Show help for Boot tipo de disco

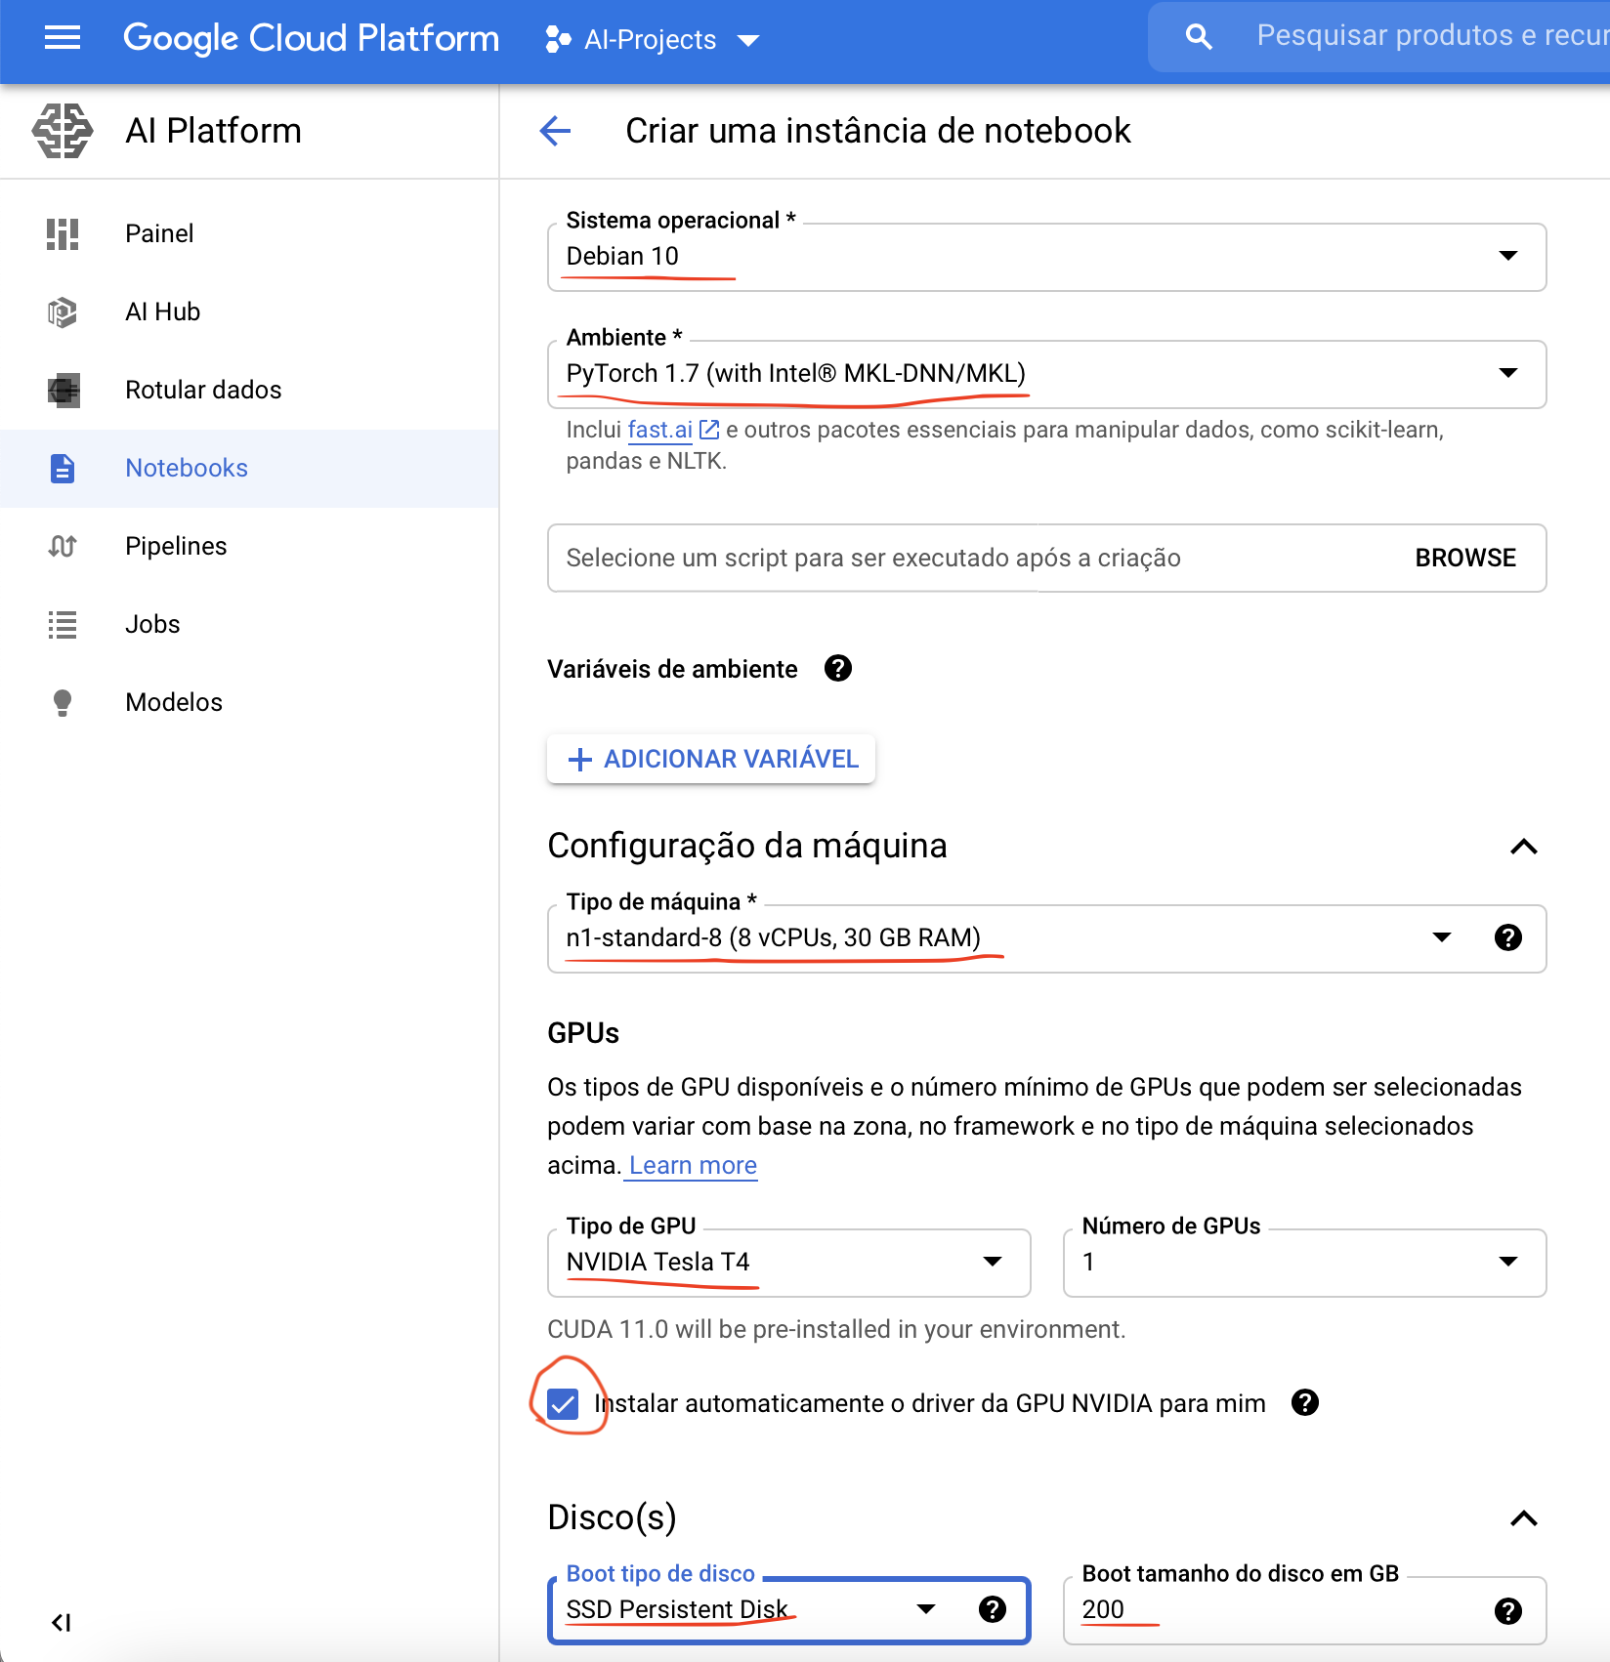pos(993,1609)
